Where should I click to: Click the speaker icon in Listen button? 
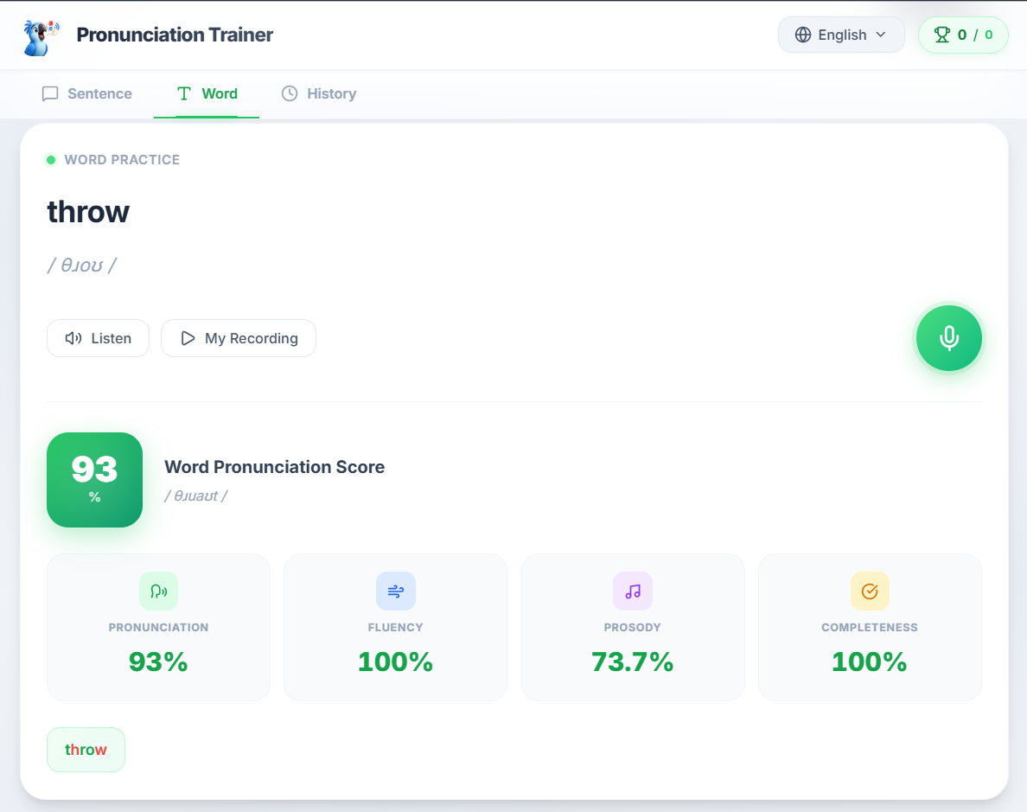click(73, 338)
